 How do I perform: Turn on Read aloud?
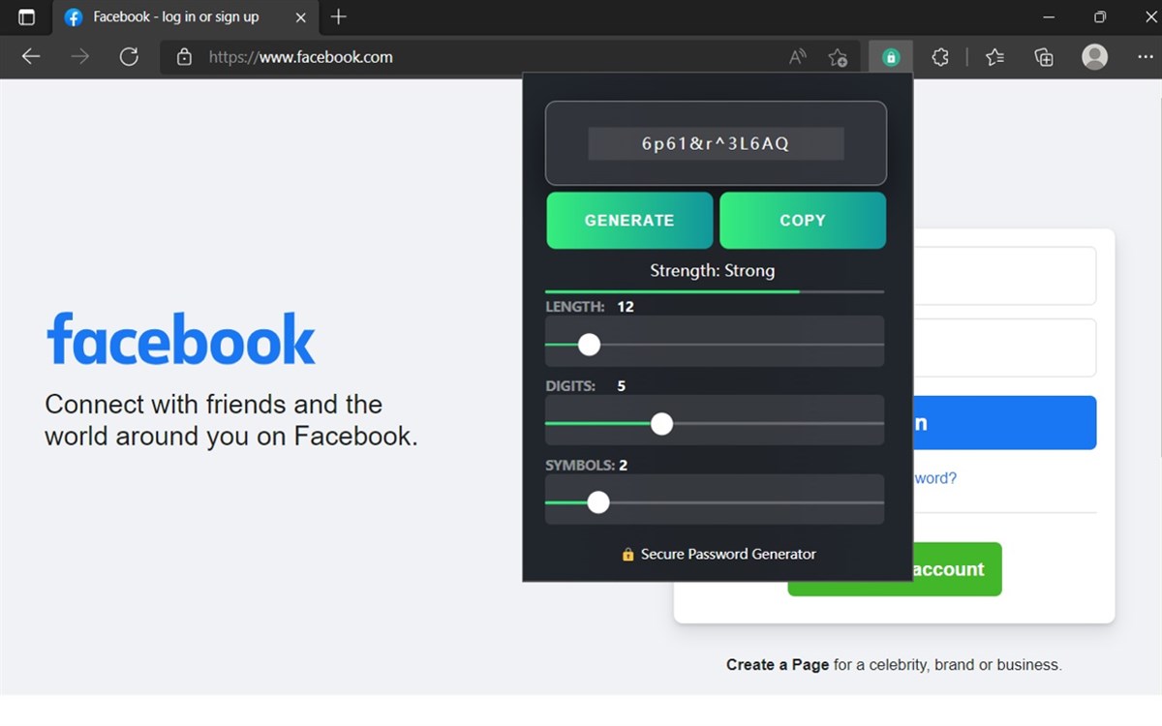click(798, 57)
